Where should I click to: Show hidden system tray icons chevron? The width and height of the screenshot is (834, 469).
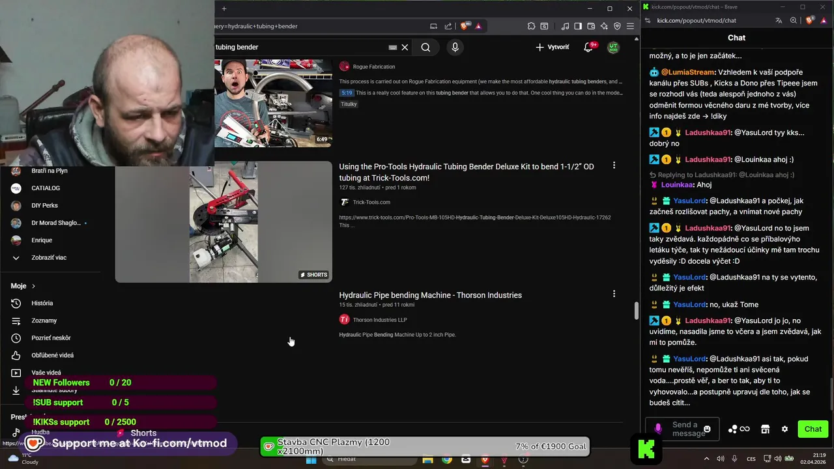pyautogui.click(x=707, y=459)
